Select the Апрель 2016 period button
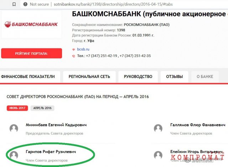228x167 pixels. click(x=42, y=108)
